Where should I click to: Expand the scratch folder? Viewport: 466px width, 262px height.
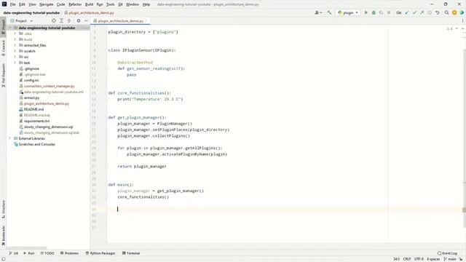click(15, 51)
